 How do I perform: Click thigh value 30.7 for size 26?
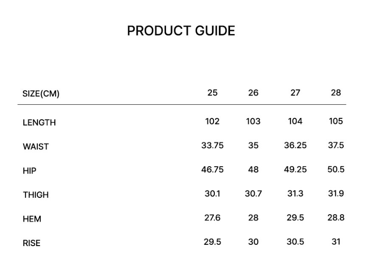pos(253,194)
